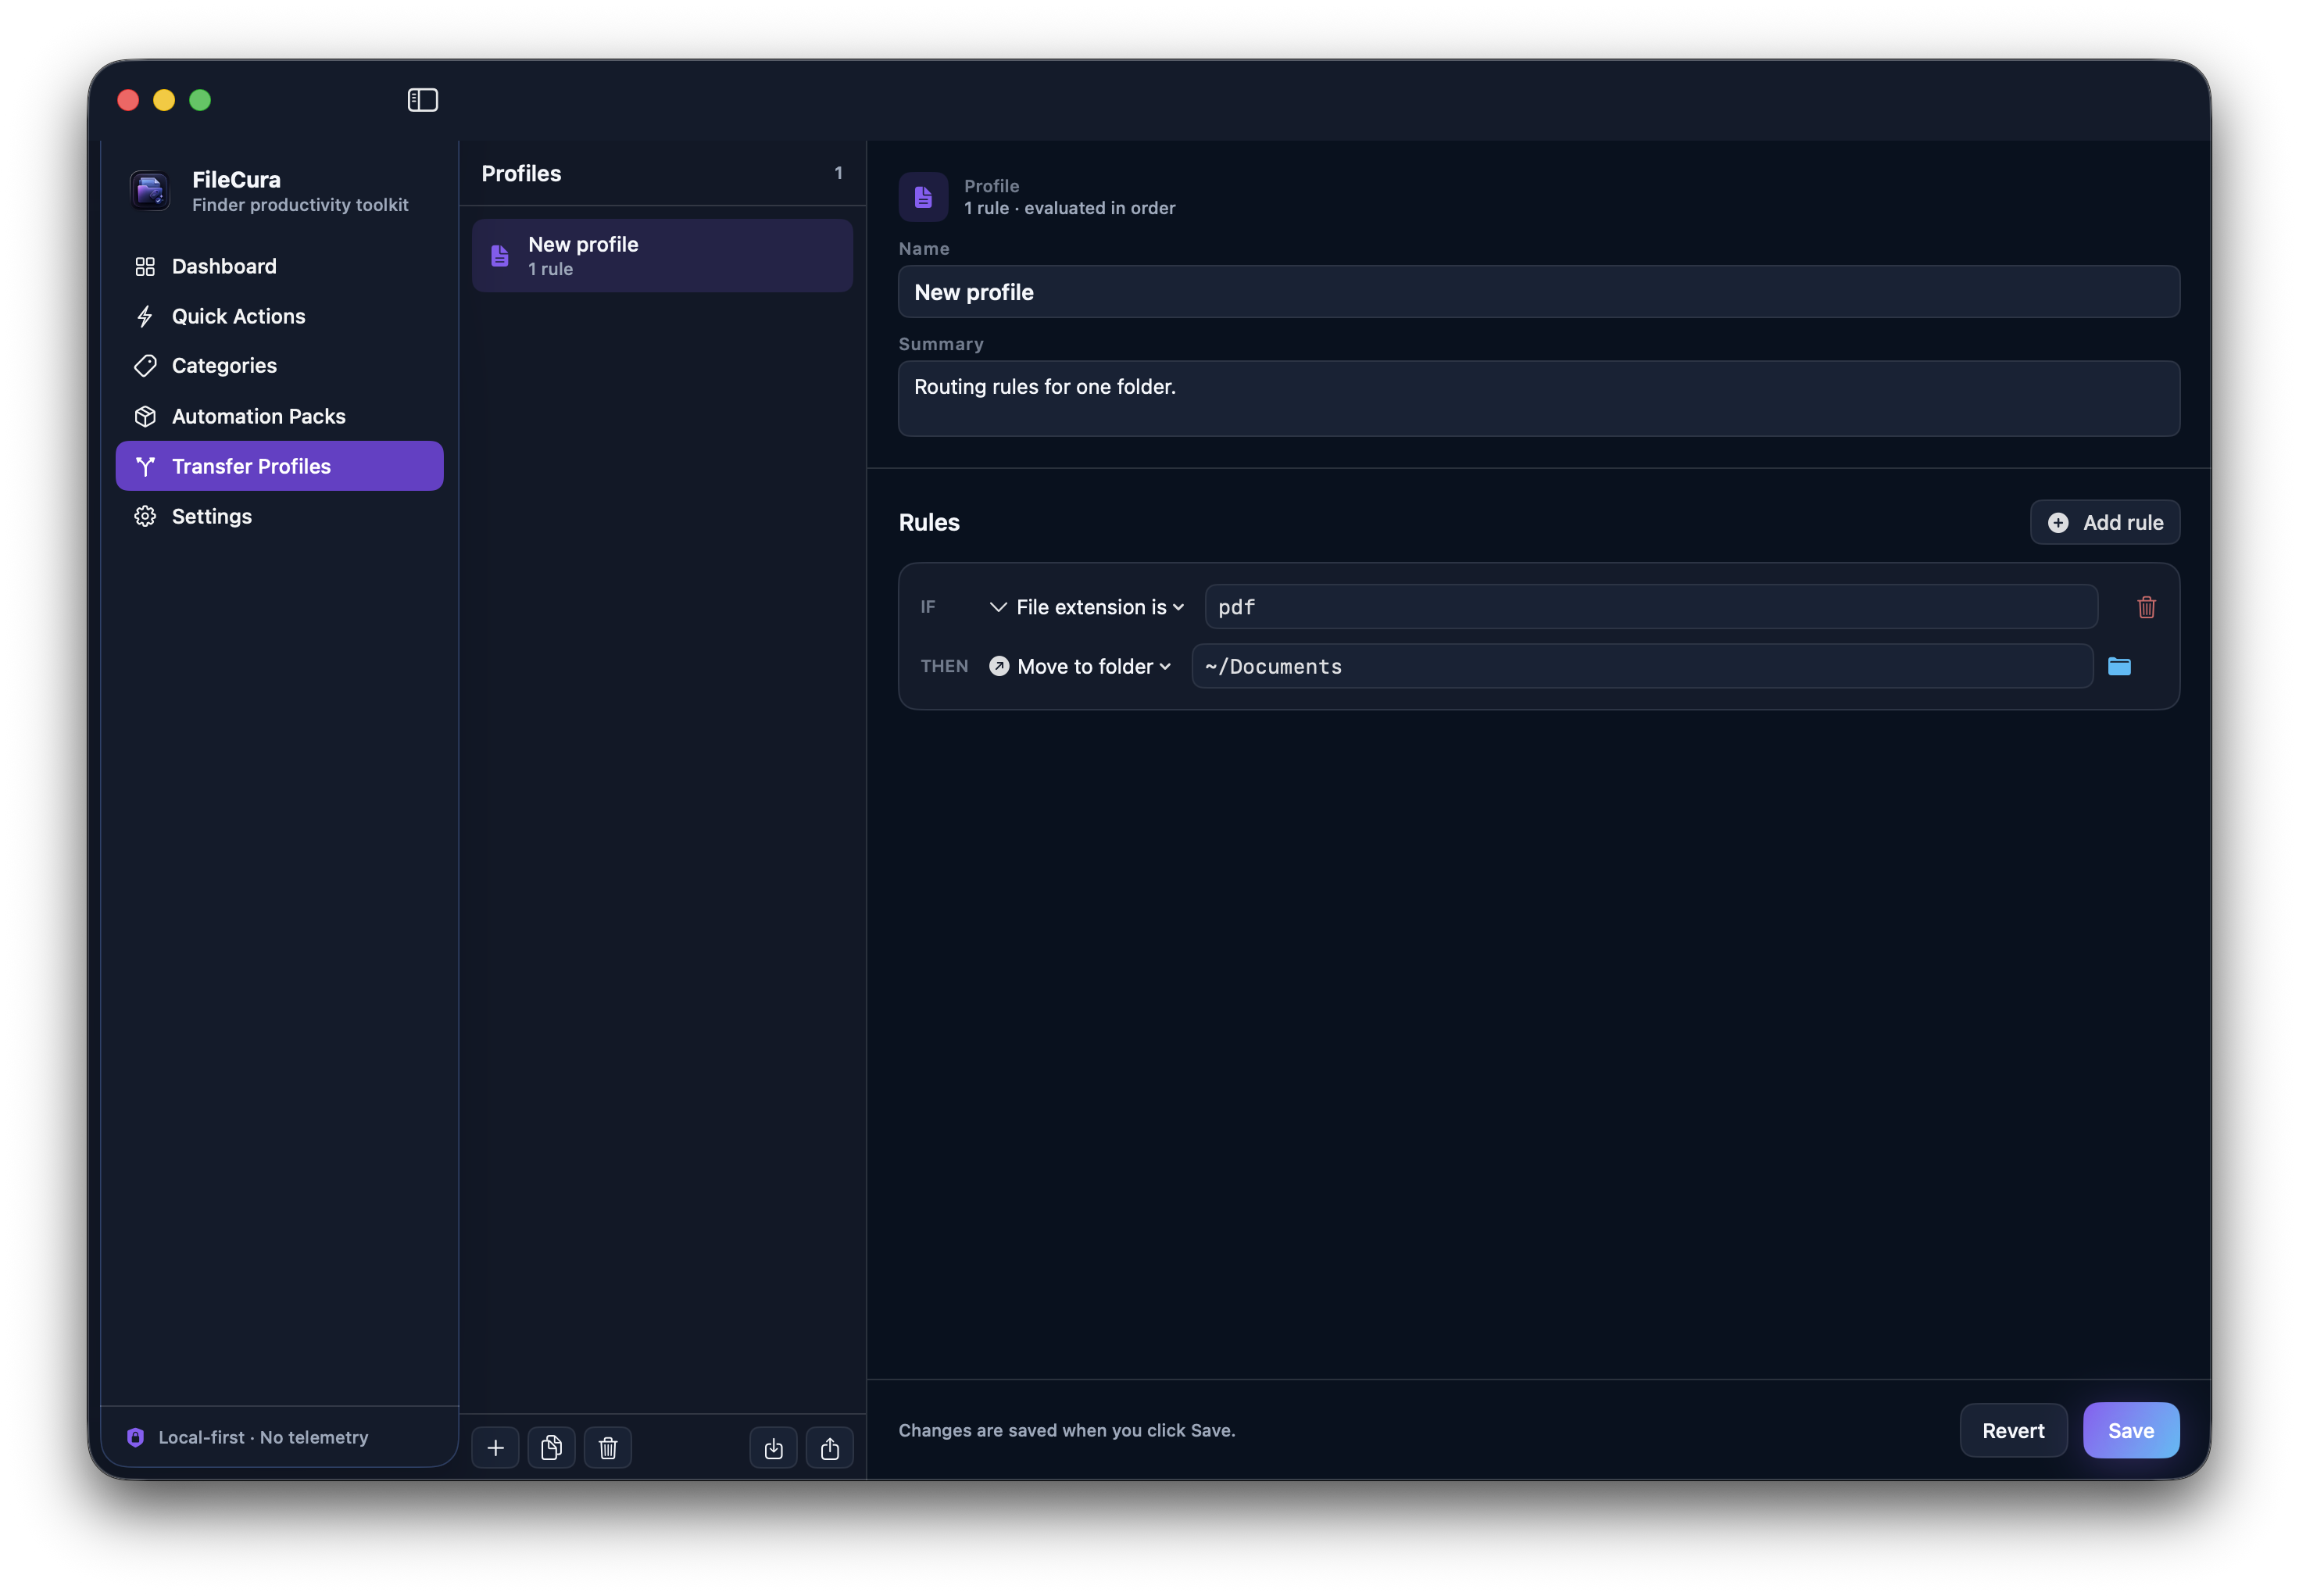The image size is (2299, 1596).
Task: Add a new profile with plus button
Action: click(x=495, y=1448)
